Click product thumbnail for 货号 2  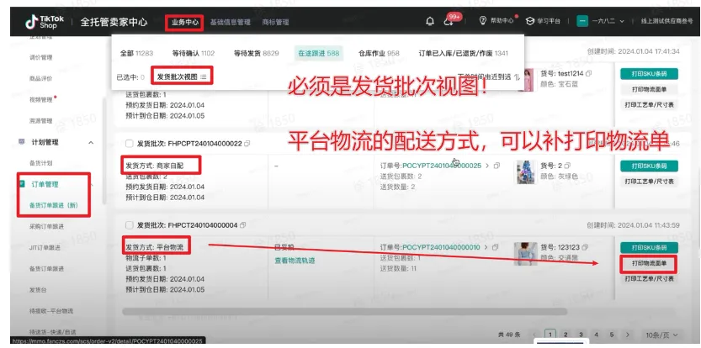(x=525, y=172)
